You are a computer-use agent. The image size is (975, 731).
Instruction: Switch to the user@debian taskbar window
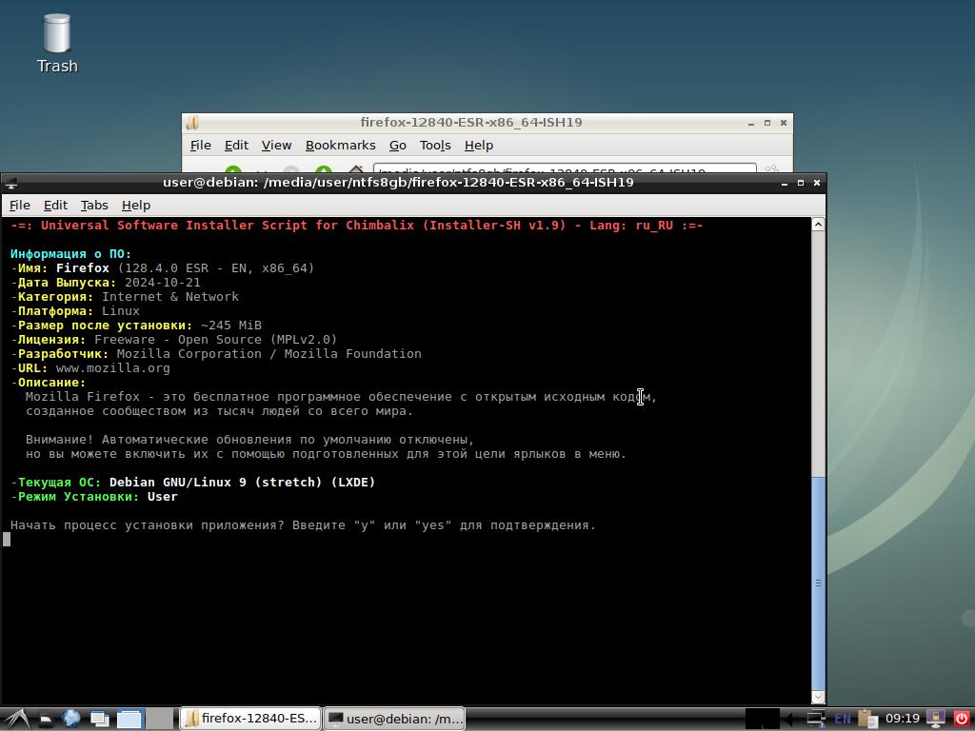coord(395,719)
